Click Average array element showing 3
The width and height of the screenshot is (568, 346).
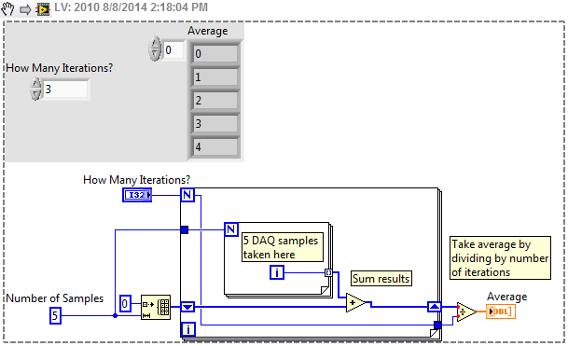click(x=215, y=124)
